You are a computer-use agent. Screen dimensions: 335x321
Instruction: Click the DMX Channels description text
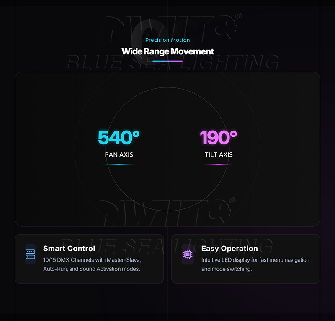pyautogui.click(x=92, y=265)
